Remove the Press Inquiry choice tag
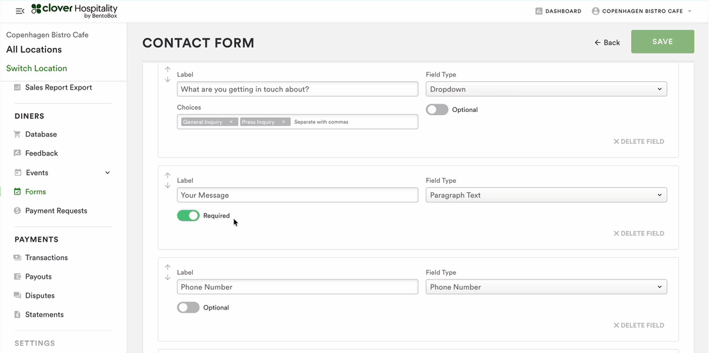Screen dimensions: 709x353 pos(283,122)
